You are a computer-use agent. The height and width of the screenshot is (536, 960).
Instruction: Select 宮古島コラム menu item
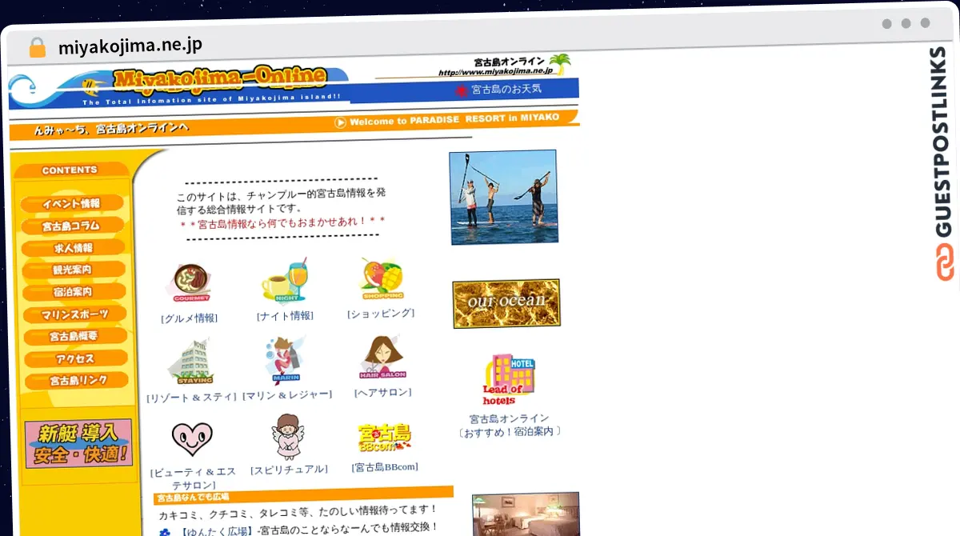tap(72, 226)
